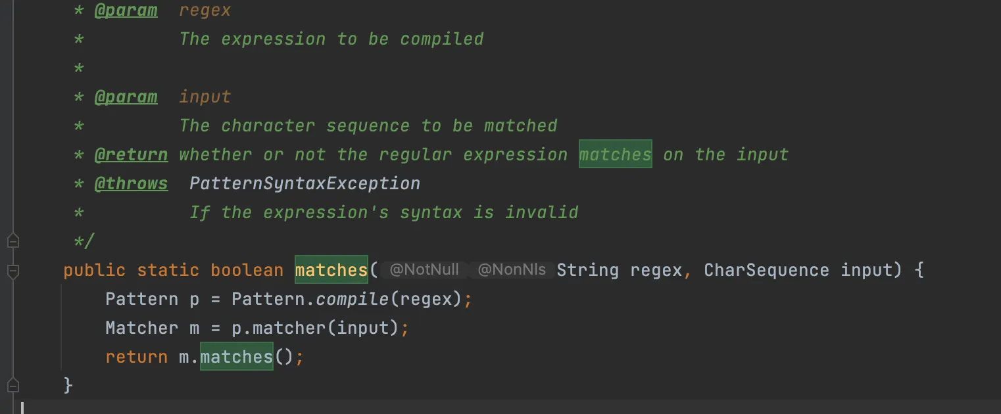This screenshot has height=414, width=1001.
Task: Collapse the matches method with its gutter fold arrow
Action: (12, 270)
